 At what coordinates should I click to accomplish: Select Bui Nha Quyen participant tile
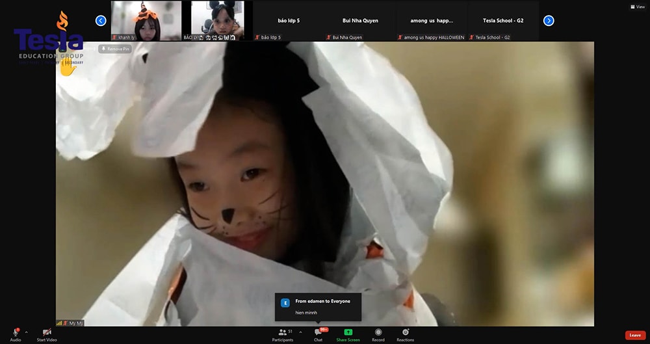click(x=360, y=21)
